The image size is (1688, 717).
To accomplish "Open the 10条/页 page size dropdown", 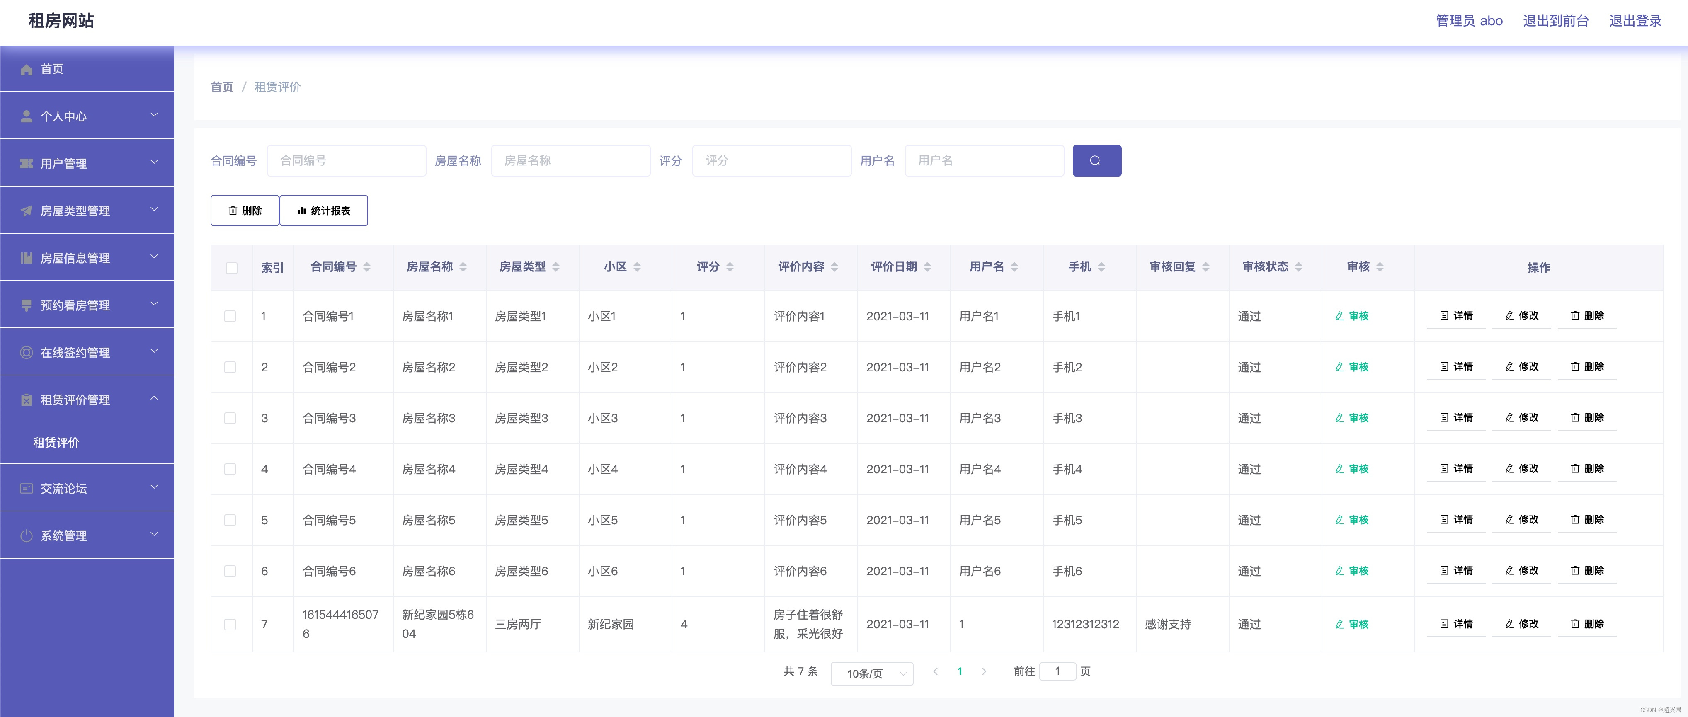I will 871,673.
